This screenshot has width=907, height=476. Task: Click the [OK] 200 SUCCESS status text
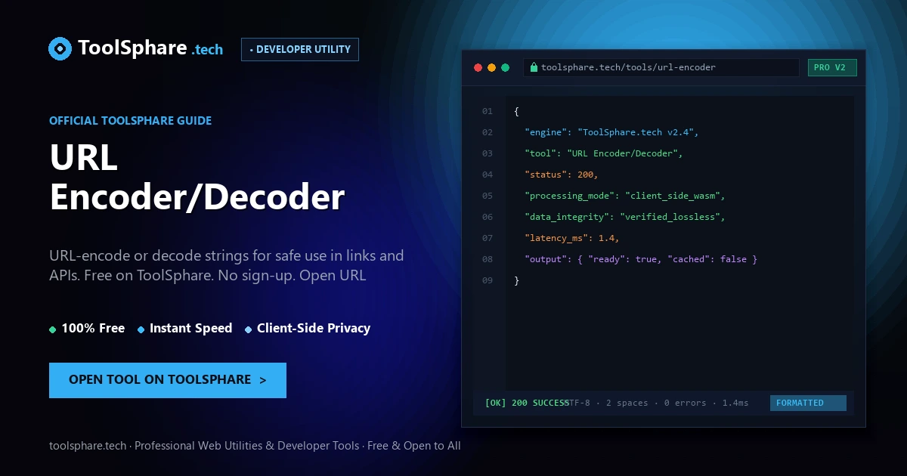527,403
